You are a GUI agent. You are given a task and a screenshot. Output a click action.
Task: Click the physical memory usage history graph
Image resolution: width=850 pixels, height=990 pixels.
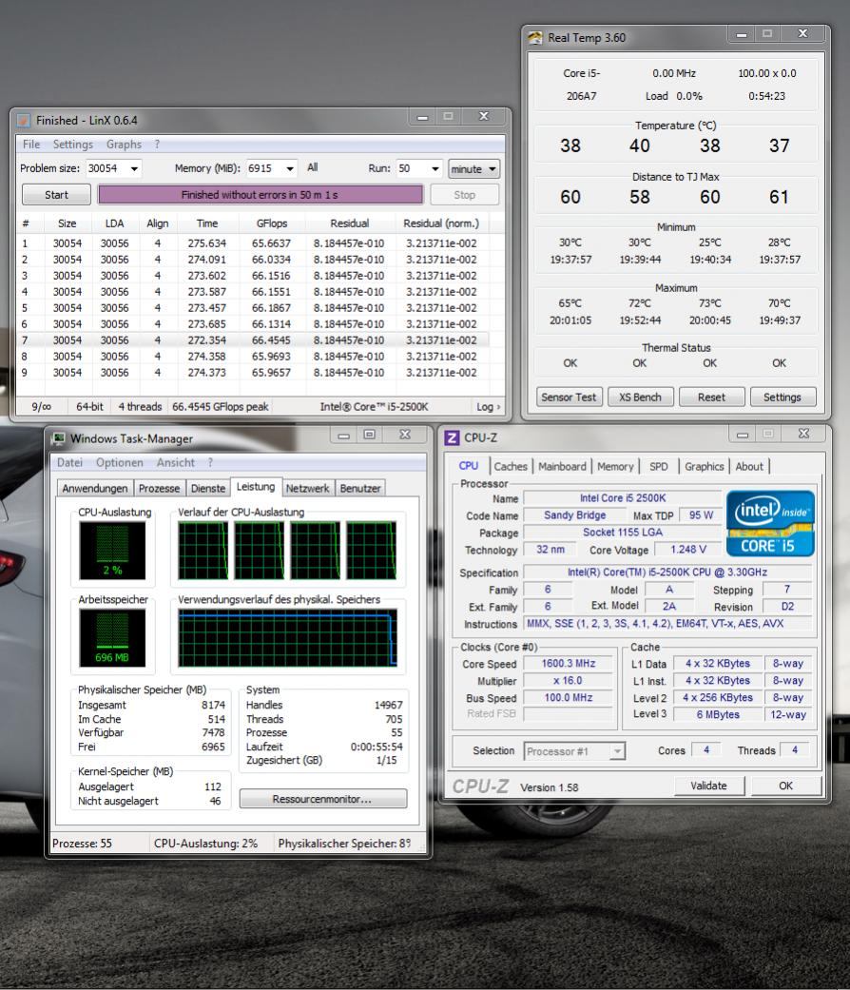point(288,638)
